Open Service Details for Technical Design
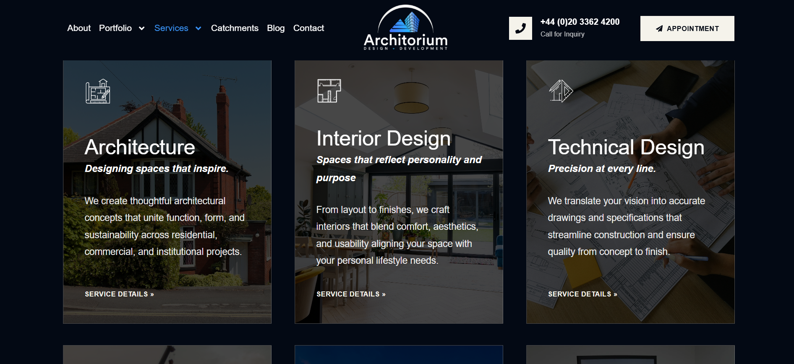The image size is (794, 364). 582,294
